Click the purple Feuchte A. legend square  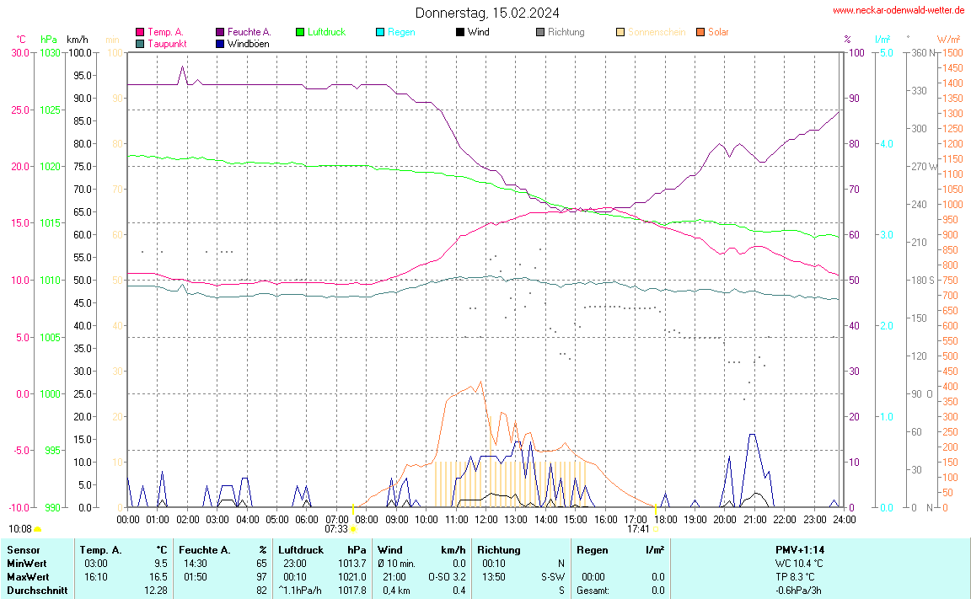pyautogui.click(x=220, y=32)
